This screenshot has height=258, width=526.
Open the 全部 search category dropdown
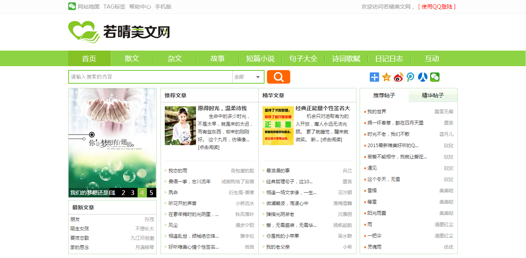(x=248, y=77)
